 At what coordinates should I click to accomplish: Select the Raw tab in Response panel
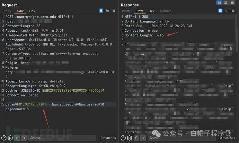point(140,11)
